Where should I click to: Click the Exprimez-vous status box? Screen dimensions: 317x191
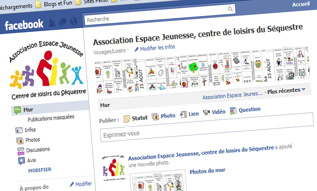(207, 128)
